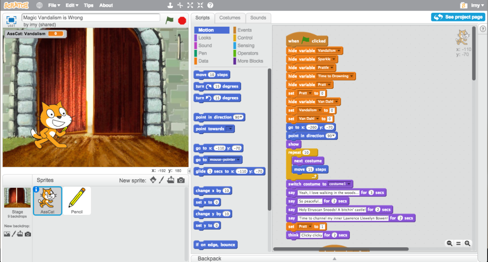Switch to the Costumes tab
Image resolution: width=488 pixels, height=262 pixels.
pos(230,18)
